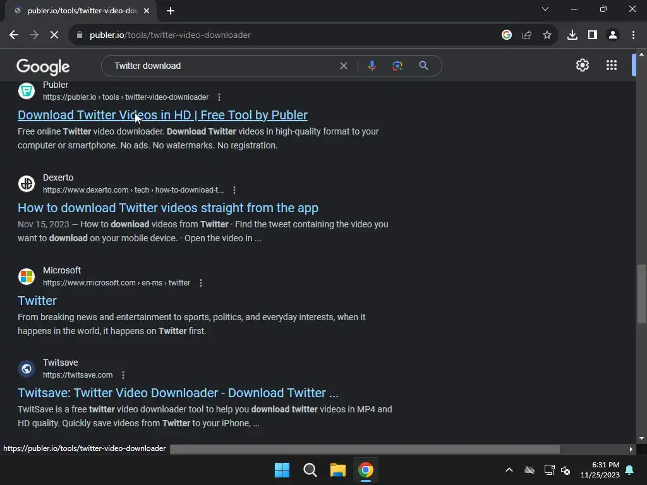Select the publer.io browser tab
The height and width of the screenshot is (485, 647).
pyautogui.click(x=82, y=11)
